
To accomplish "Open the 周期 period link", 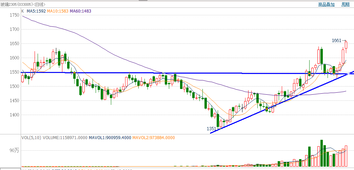I will 346,4.
